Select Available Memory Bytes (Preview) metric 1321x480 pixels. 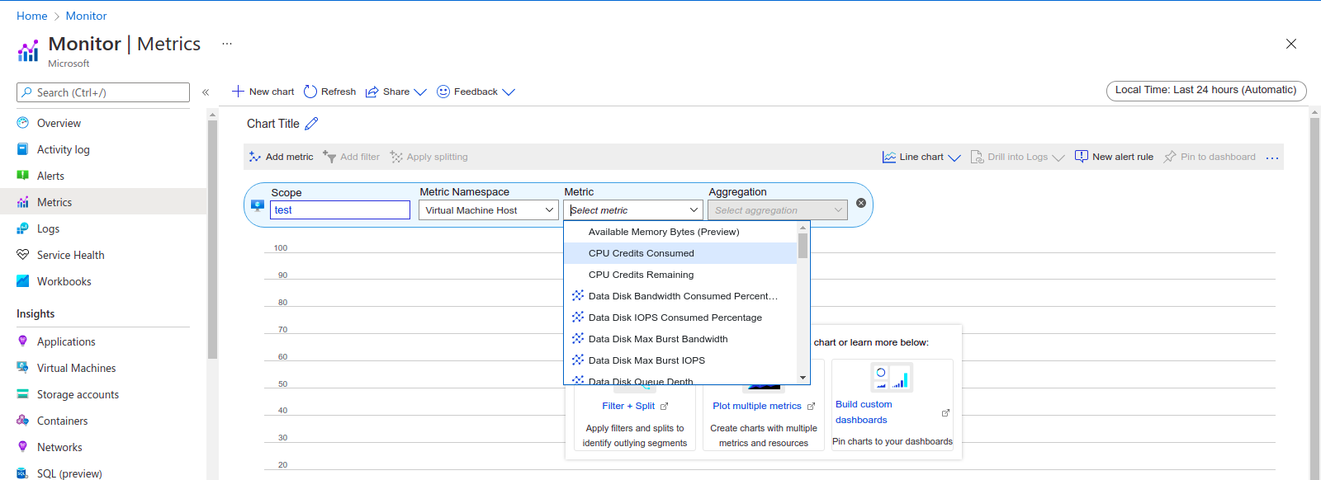pos(680,232)
